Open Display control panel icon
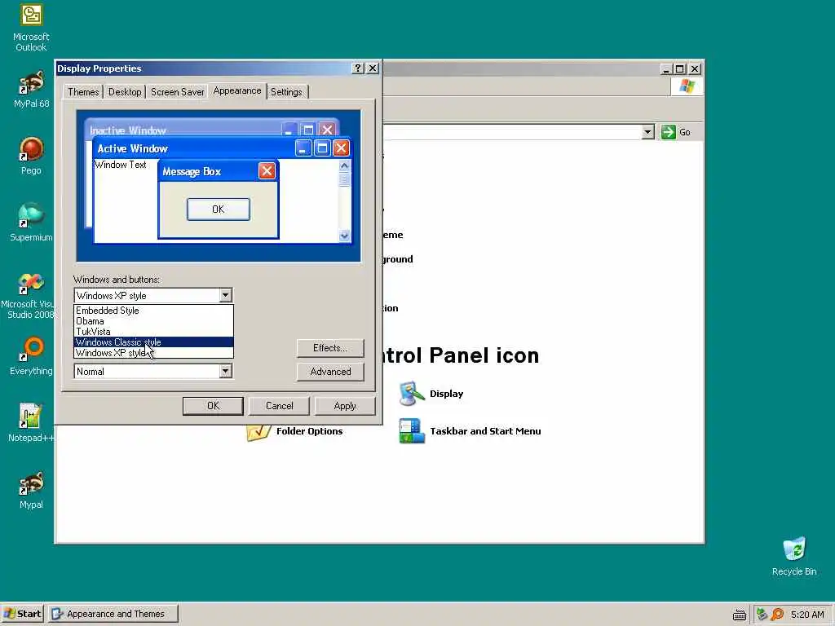This screenshot has width=835, height=626. (x=431, y=394)
